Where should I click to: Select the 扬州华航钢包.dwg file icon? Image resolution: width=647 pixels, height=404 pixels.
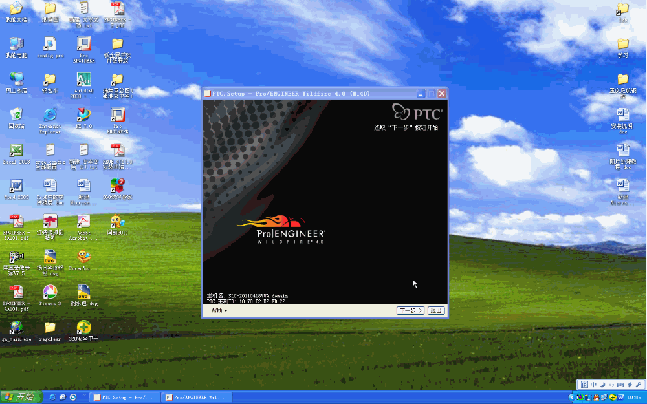(50, 263)
